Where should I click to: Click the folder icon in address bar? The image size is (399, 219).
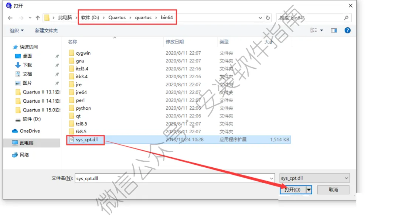pos(47,18)
